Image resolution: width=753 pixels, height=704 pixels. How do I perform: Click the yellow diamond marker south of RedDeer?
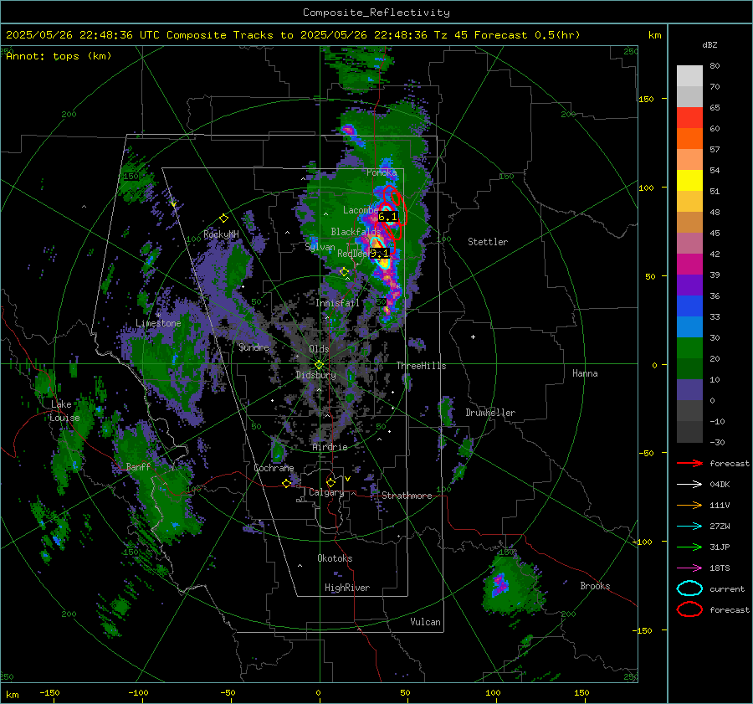click(344, 272)
